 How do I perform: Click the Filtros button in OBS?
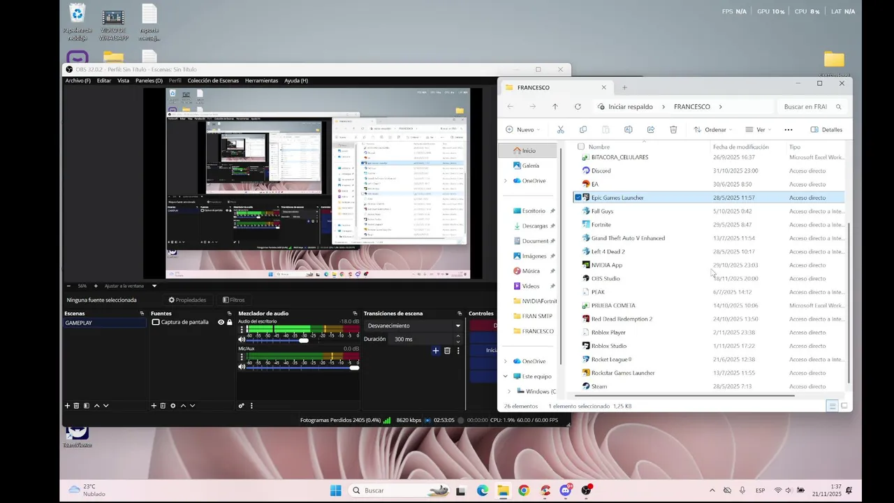(x=233, y=300)
